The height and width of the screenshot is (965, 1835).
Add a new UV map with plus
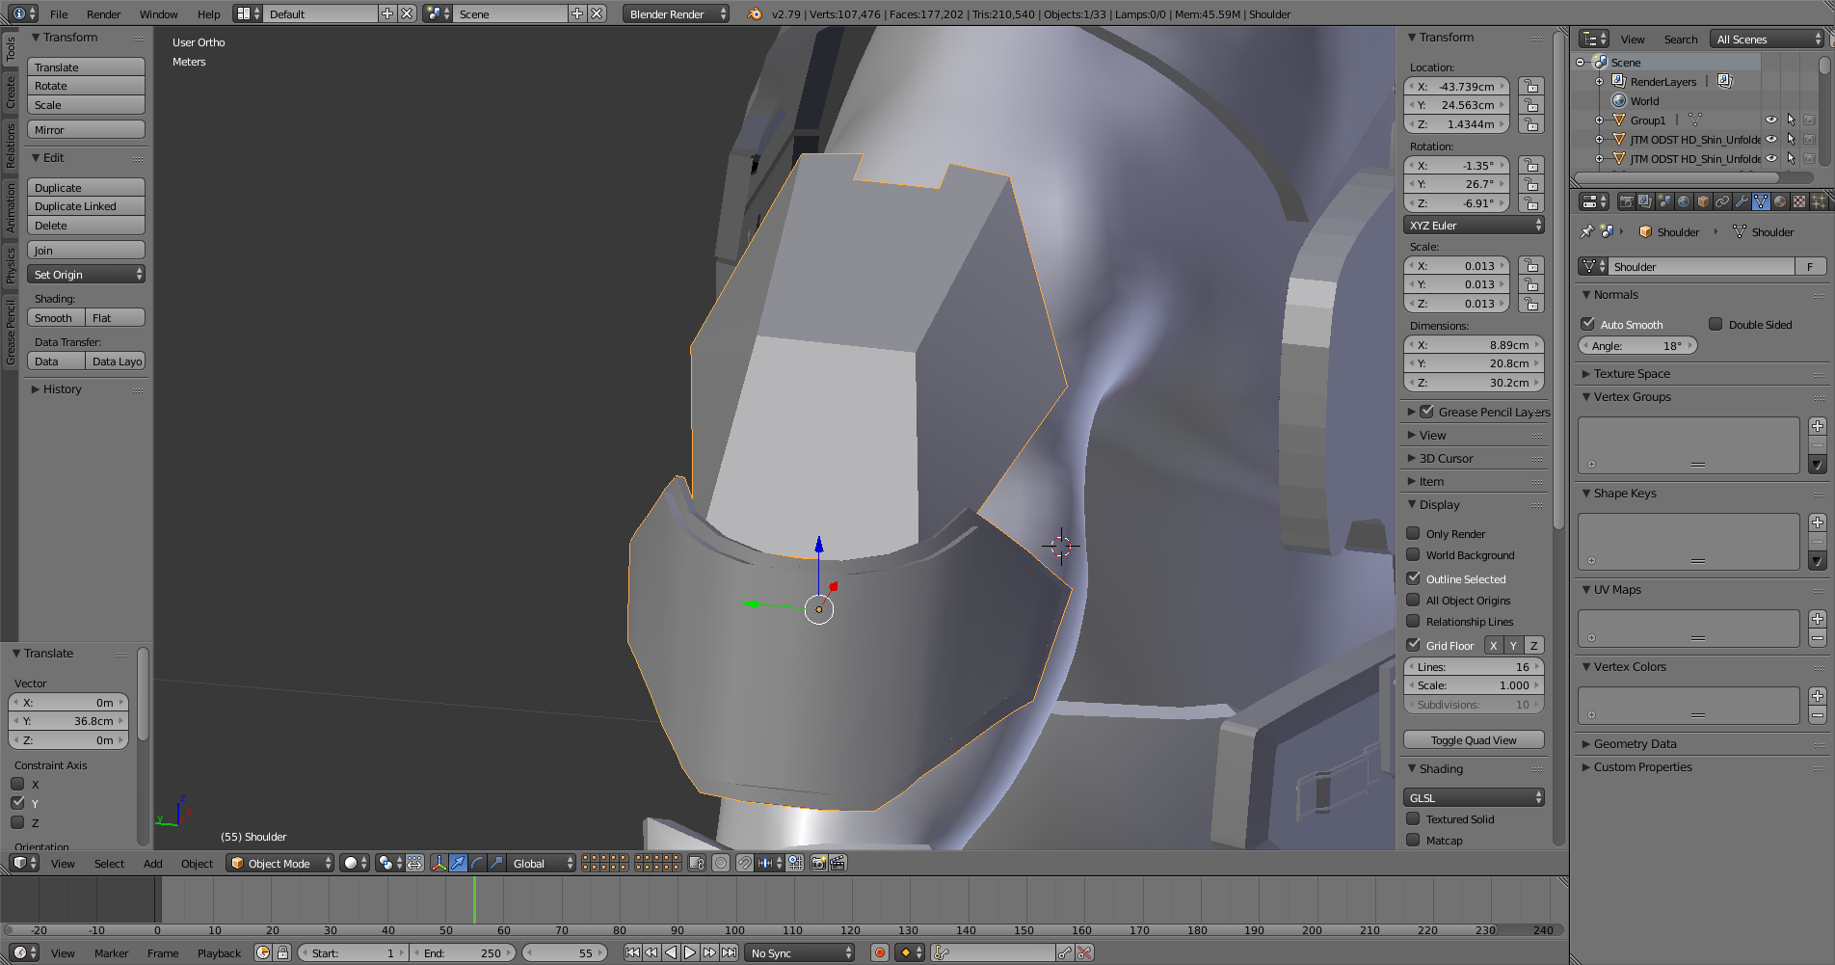coord(1818,619)
